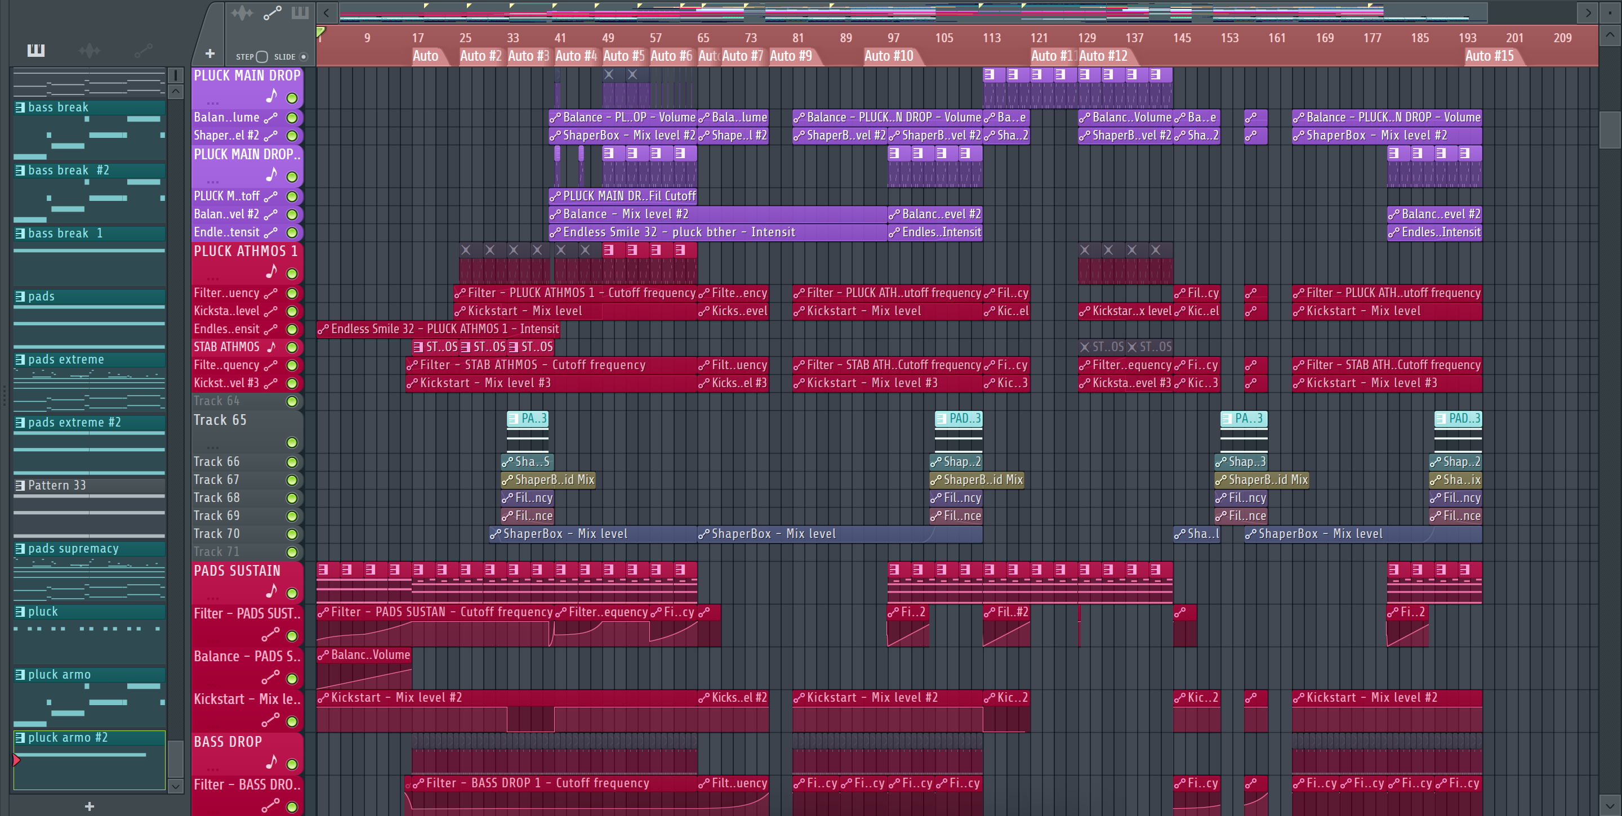
Task: Click the playlist vertical scrollbar thumb
Action: [x=1610, y=129]
